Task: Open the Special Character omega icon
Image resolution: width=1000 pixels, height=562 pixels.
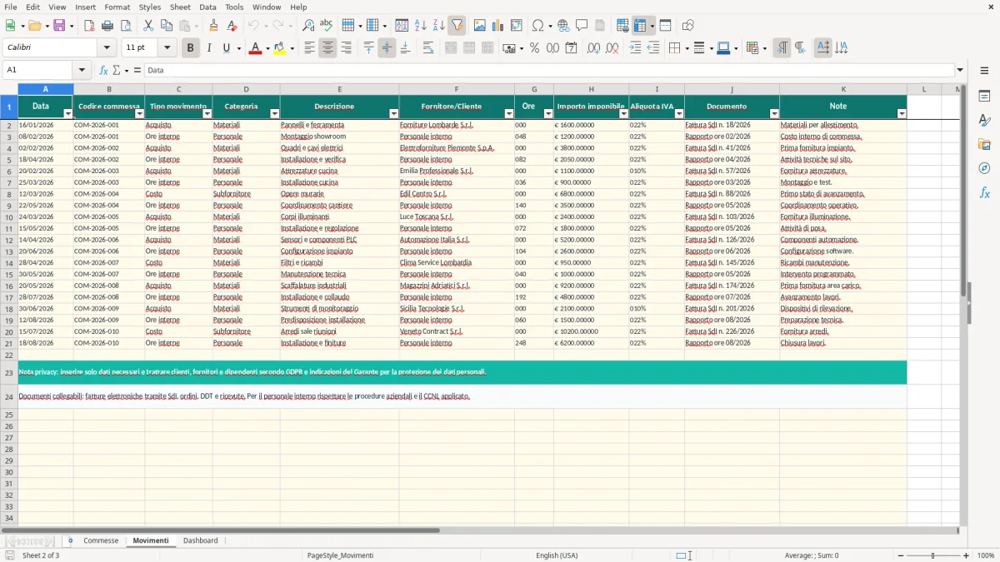Action: (537, 26)
